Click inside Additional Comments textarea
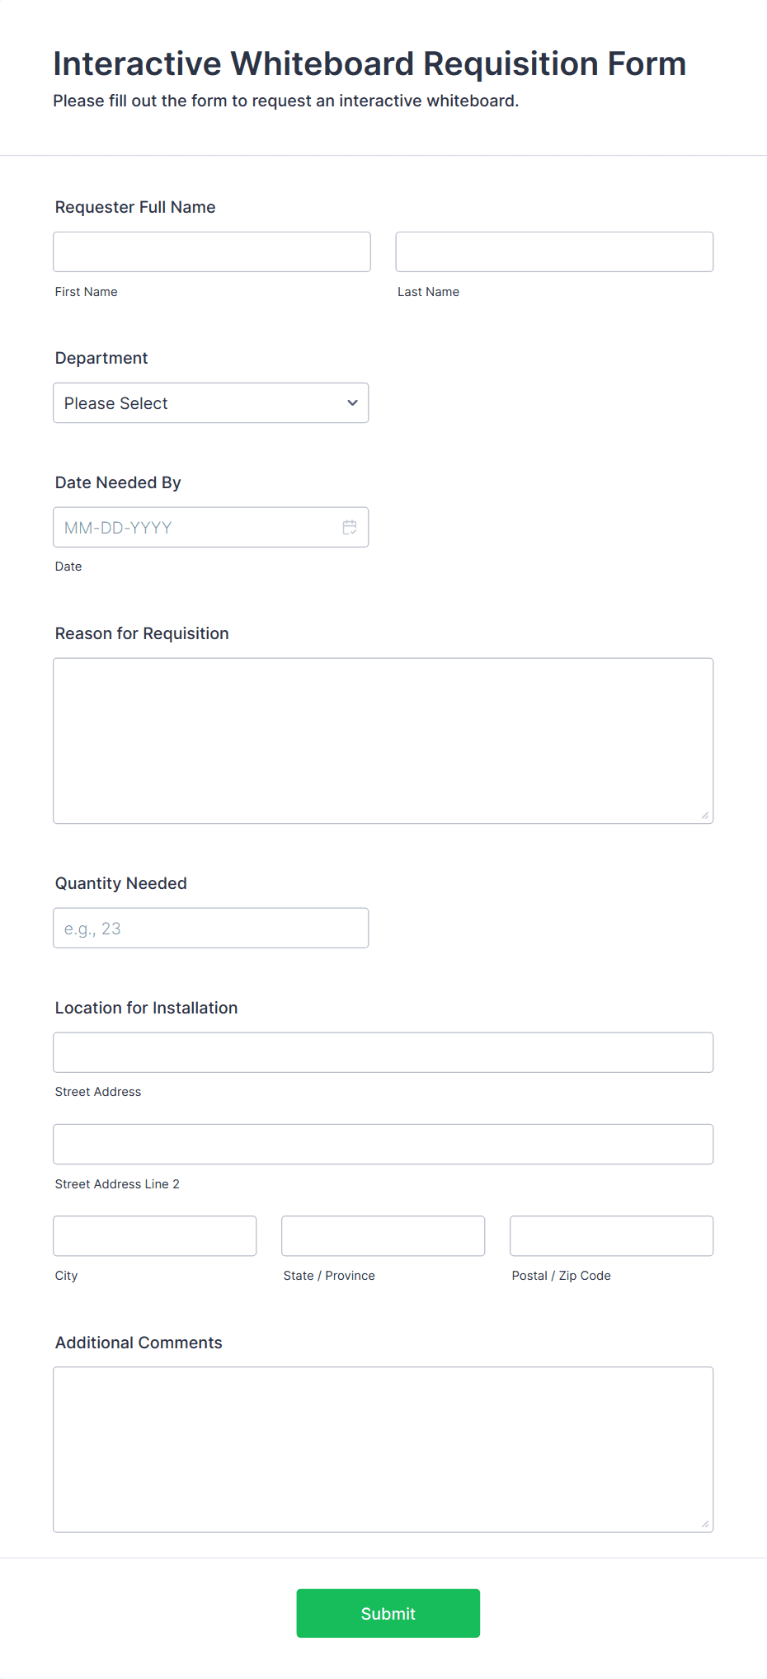767x1679 pixels. pyautogui.click(x=383, y=1450)
